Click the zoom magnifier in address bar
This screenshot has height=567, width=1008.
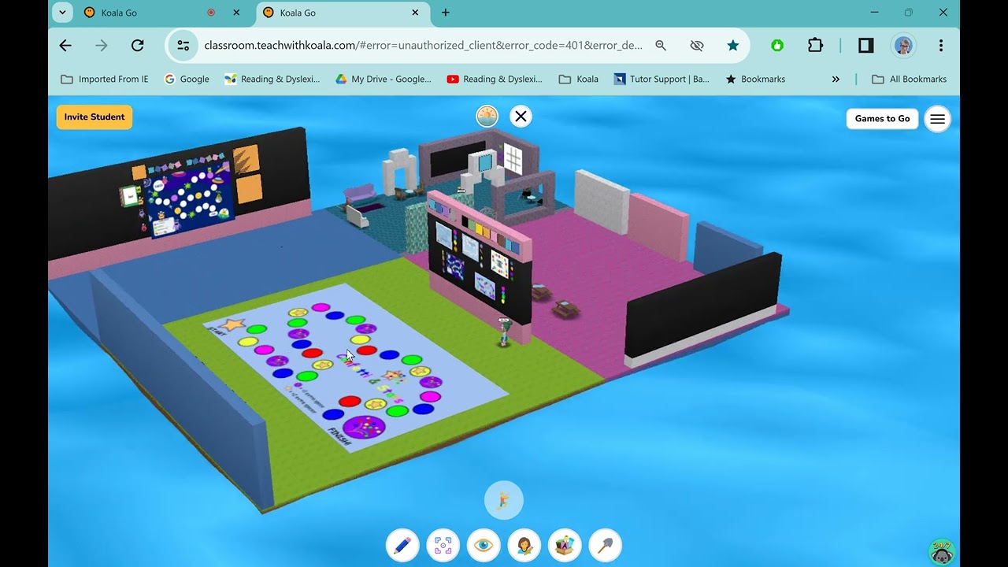661,46
